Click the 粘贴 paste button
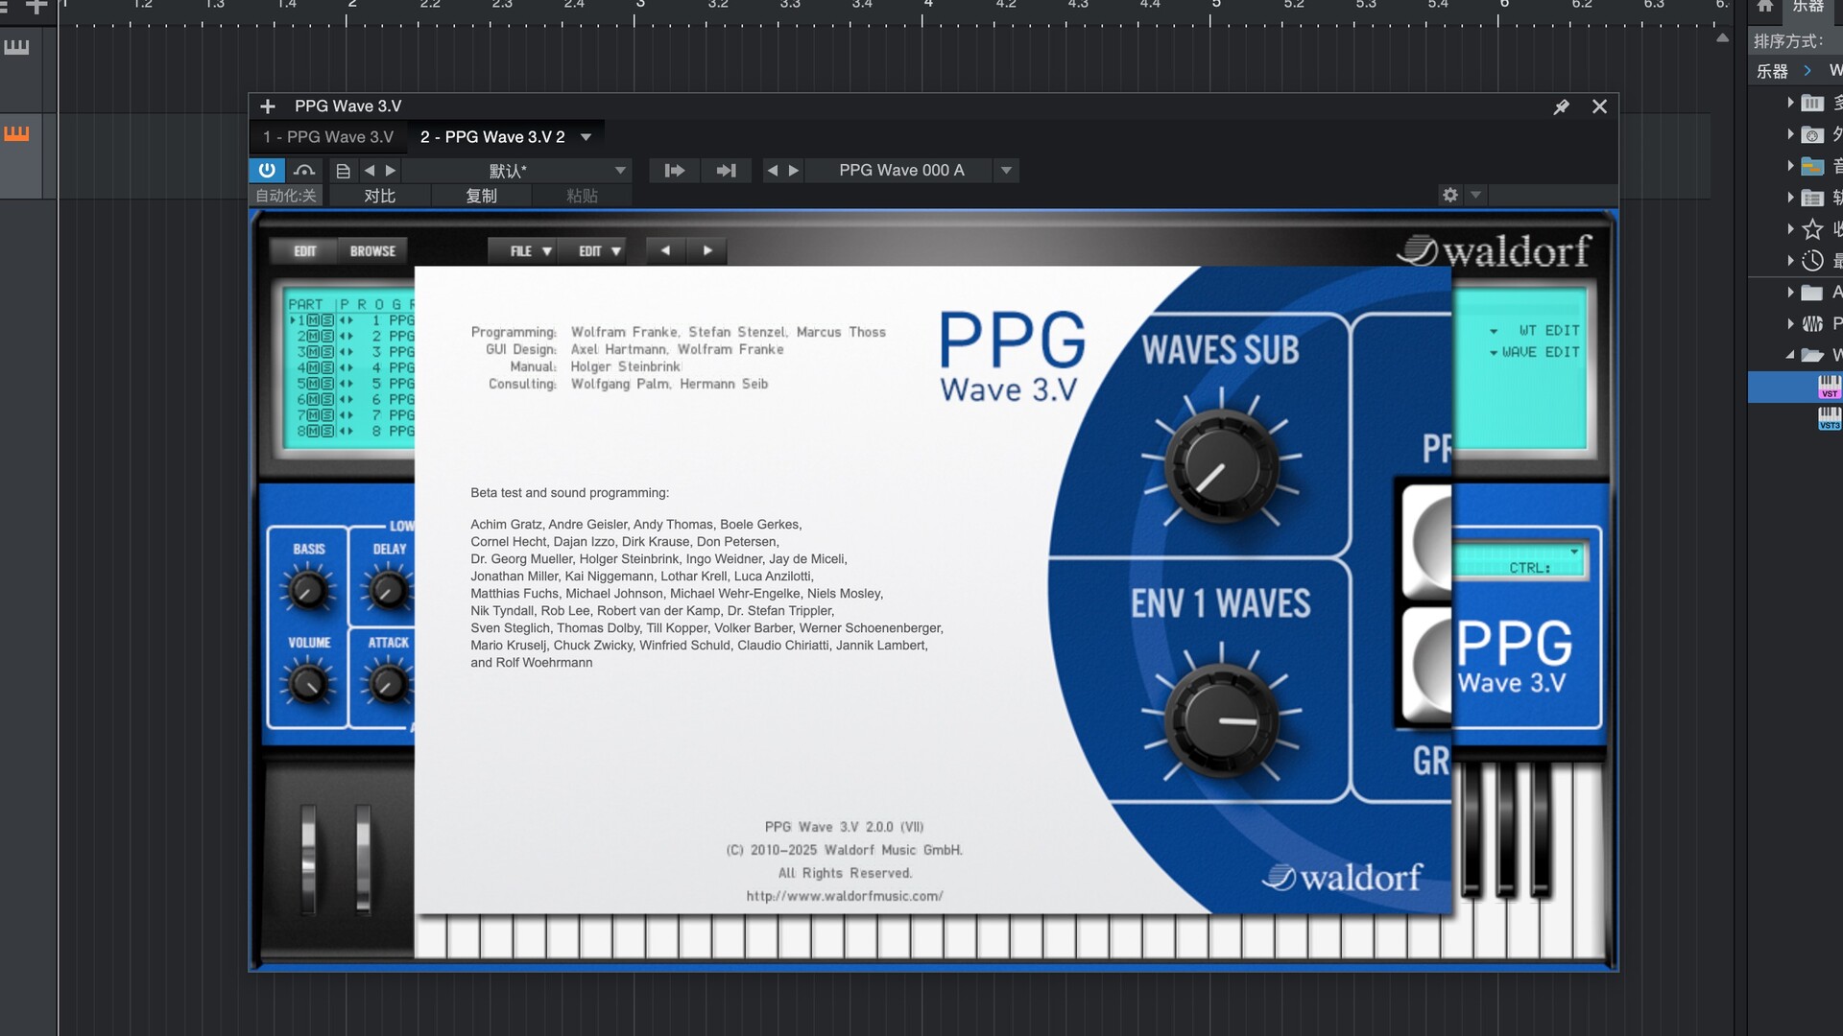This screenshot has height=1036, width=1843. [582, 196]
